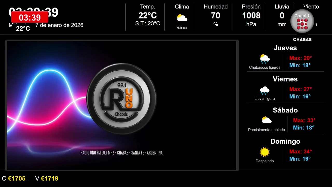Click the Chubascos ligeros description
The width and height of the screenshot is (332, 187).
point(265,68)
